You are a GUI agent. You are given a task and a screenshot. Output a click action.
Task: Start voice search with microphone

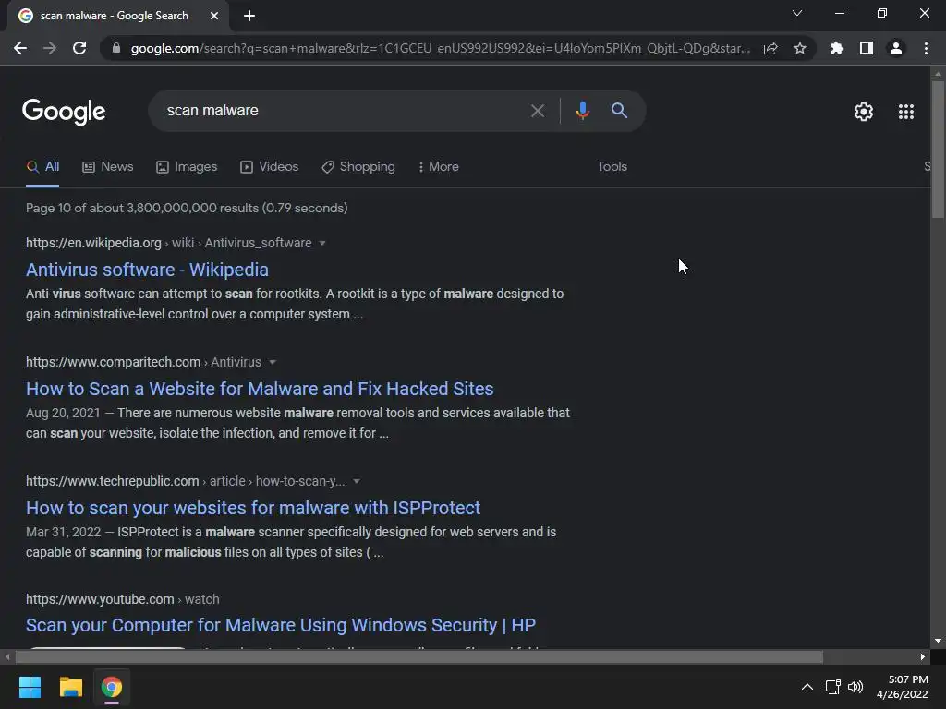pyautogui.click(x=582, y=111)
